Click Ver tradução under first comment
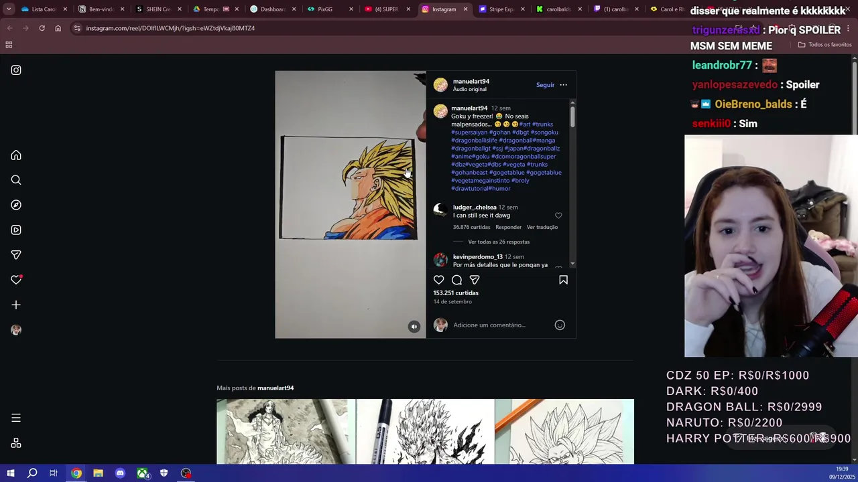 click(x=542, y=227)
